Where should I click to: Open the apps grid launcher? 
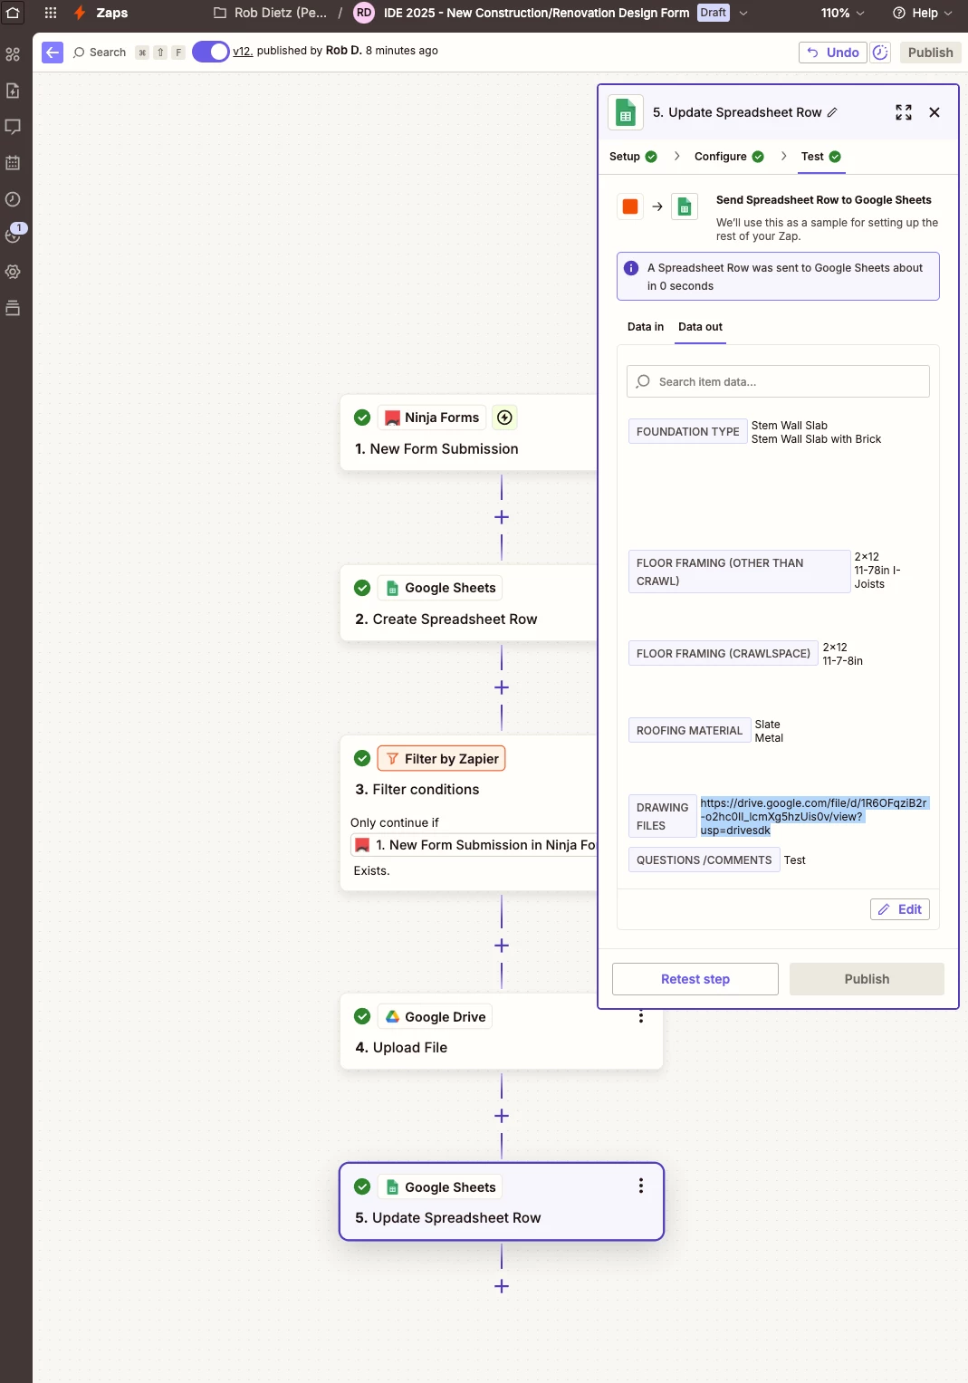coord(51,13)
